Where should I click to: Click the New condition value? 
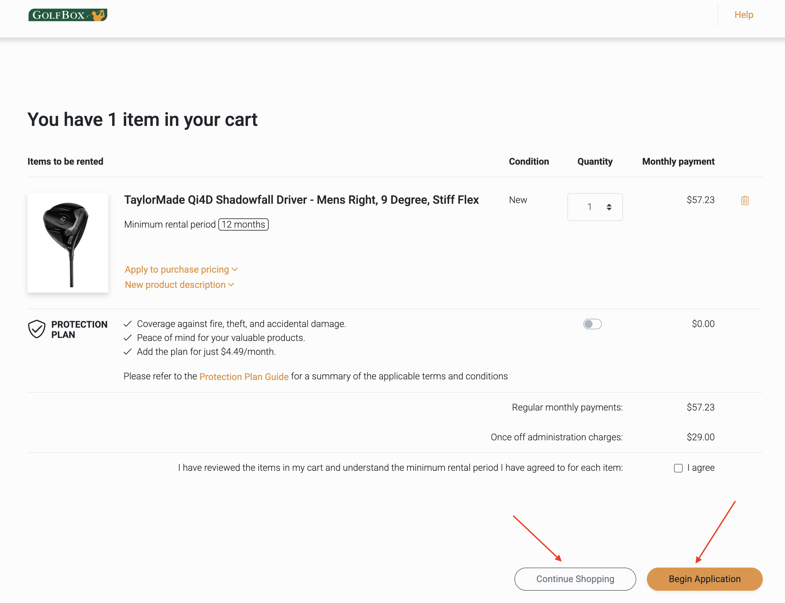click(x=518, y=200)
